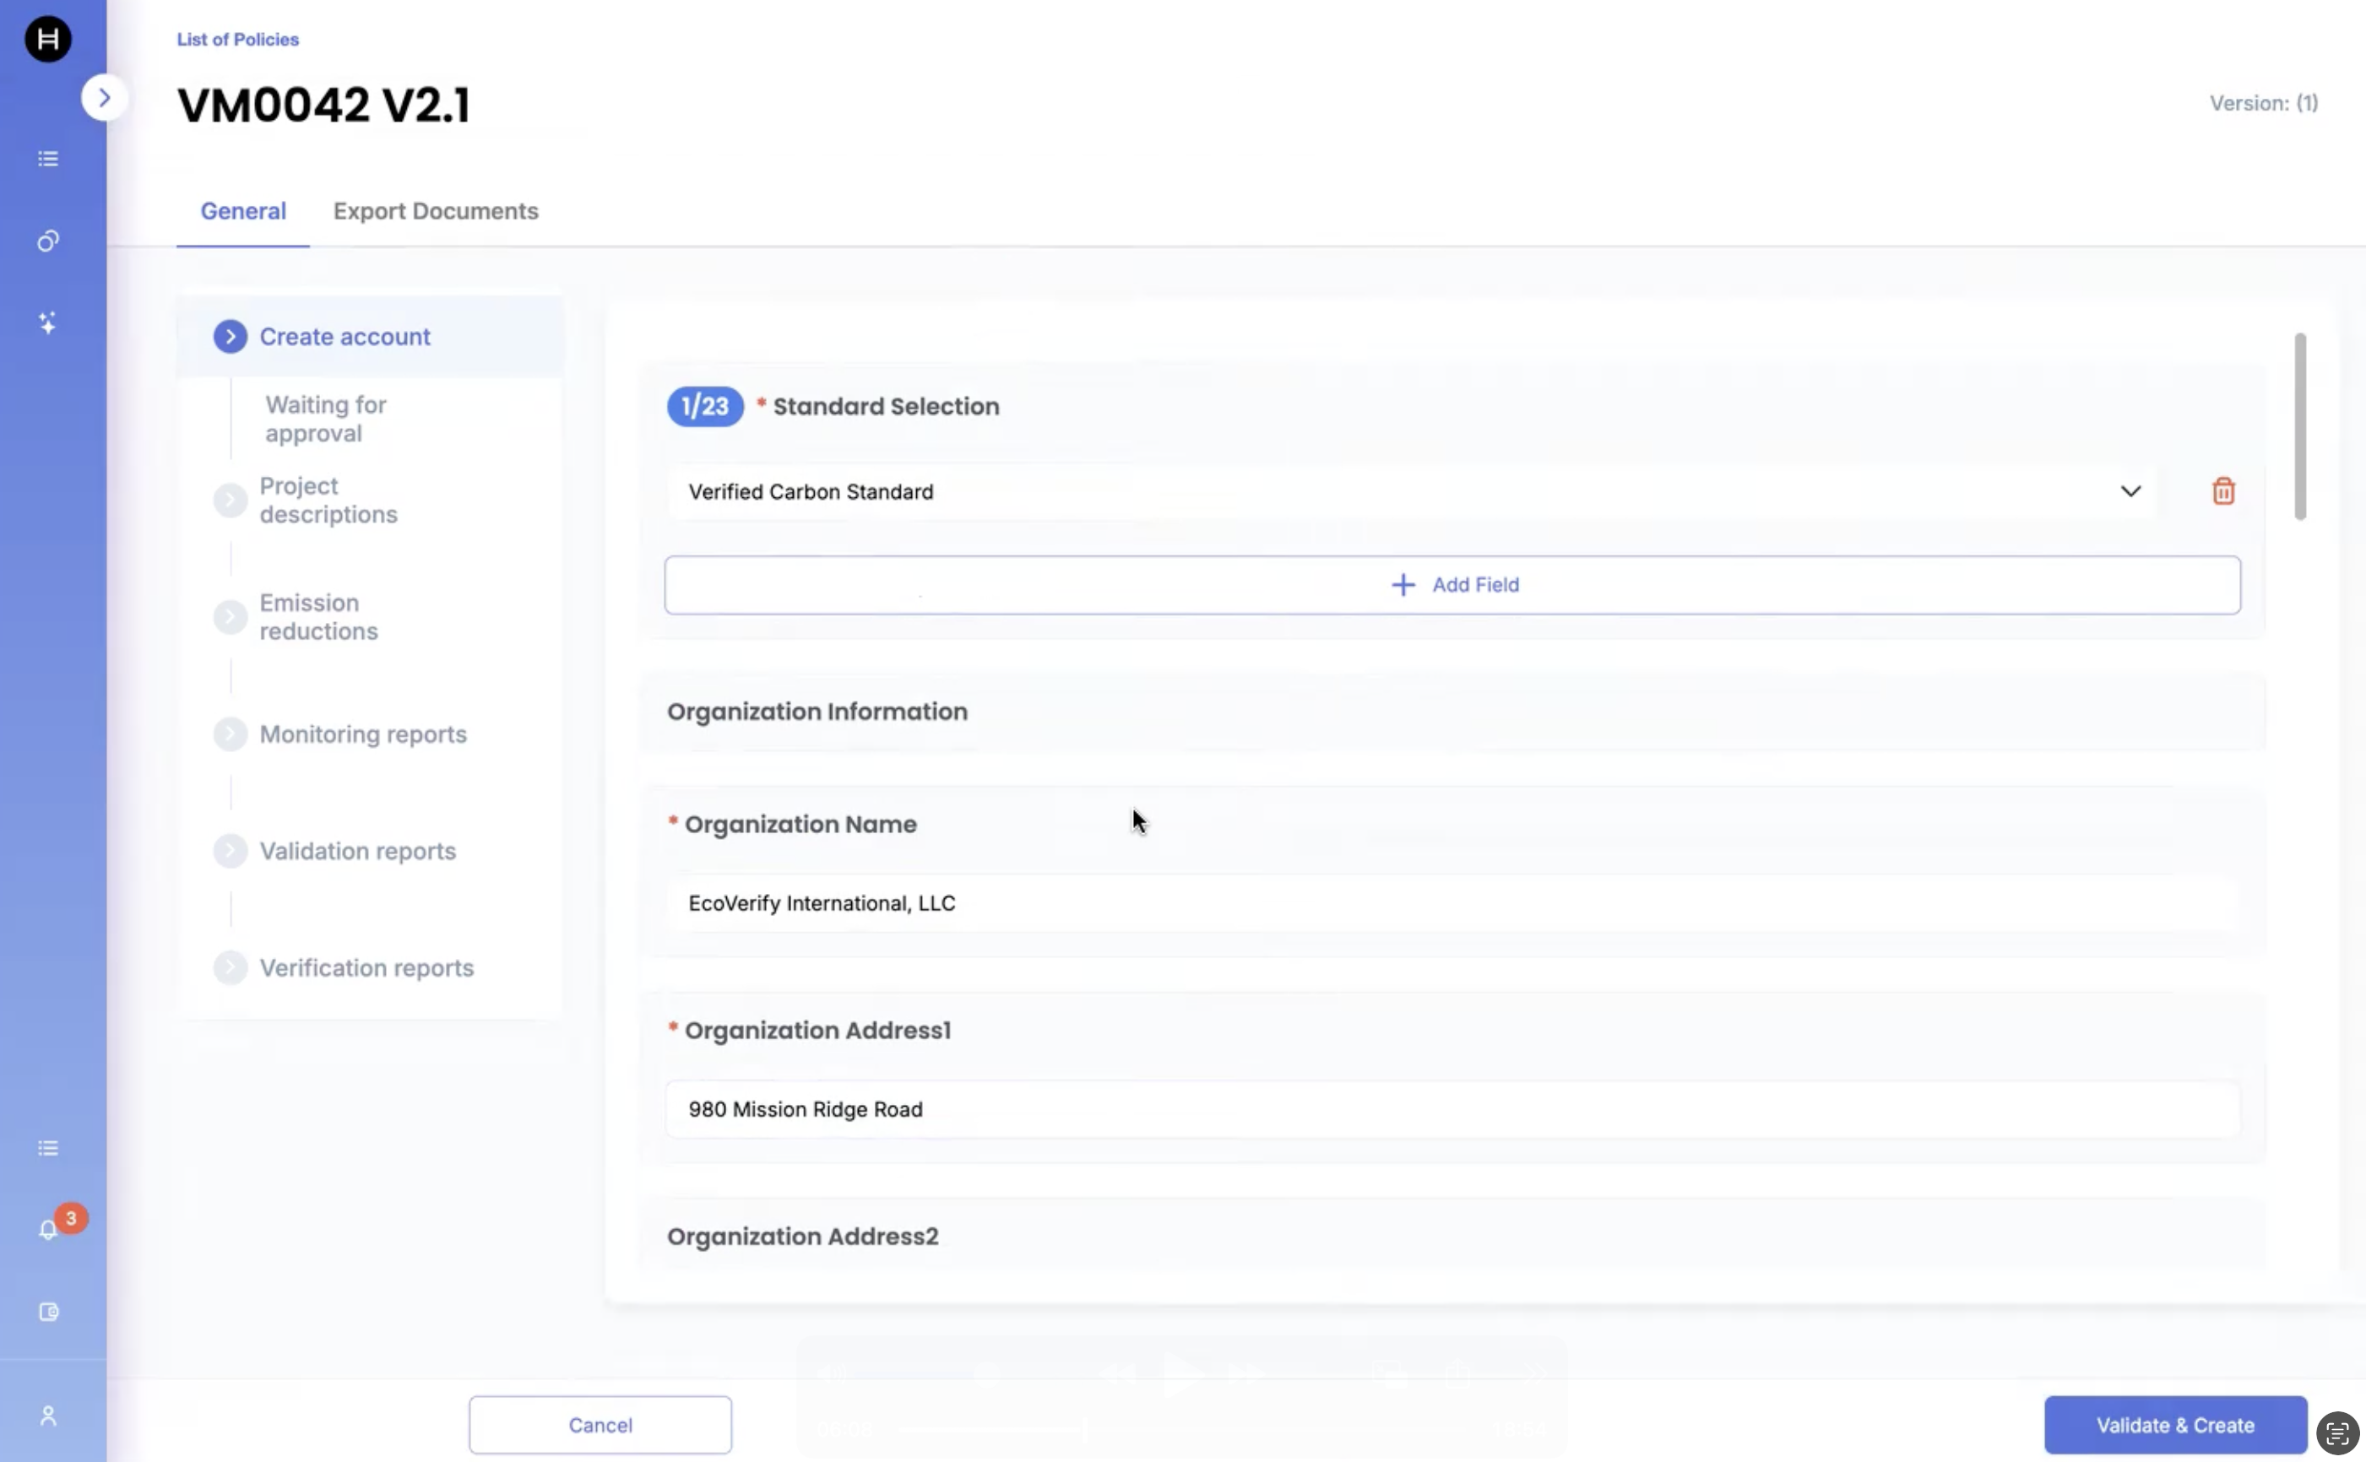
Task: Click the tokens coins icon in sidebar
Action: point(47,241)
